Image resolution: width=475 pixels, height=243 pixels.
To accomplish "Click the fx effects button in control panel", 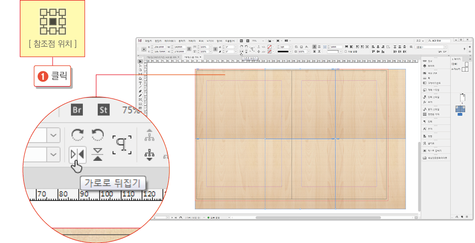I will pos(307,47).
